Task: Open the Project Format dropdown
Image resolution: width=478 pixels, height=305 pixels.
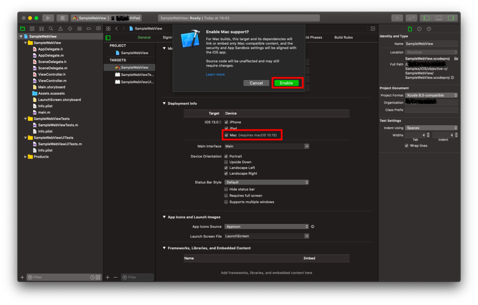Action: [431, 95]
